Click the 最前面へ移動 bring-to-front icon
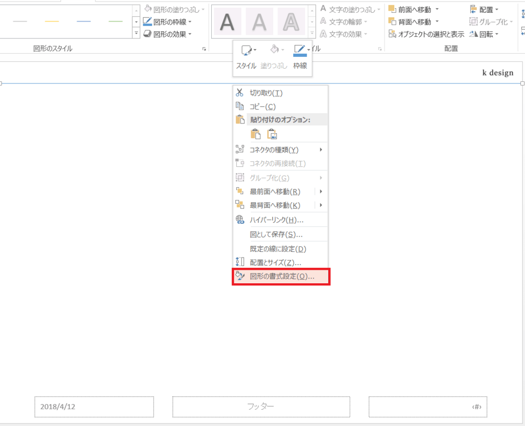The height and width of the screenshot is (426, 525). (240, 191)
